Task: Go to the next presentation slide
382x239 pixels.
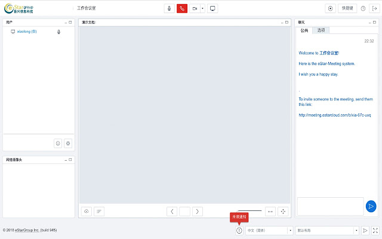Action: tap(198, 212)
